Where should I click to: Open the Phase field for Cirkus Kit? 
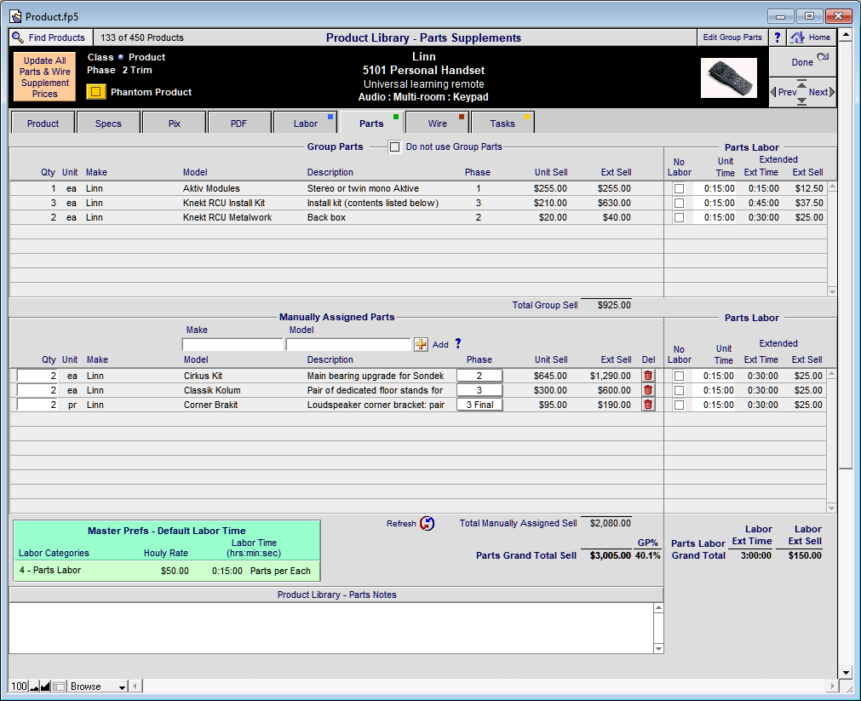pos(479,376)
